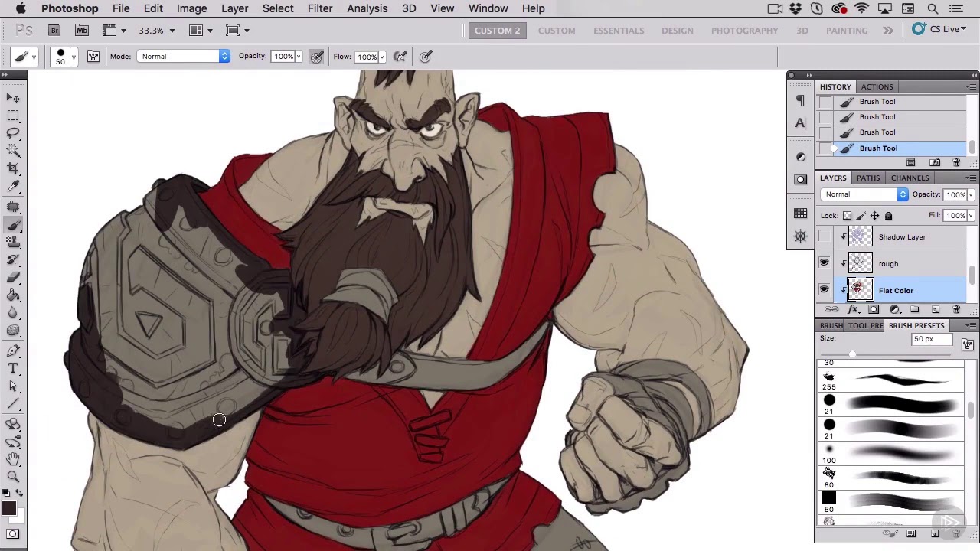Open the Brush panel toggle icon
Screen dimensions: 980x551
[93, 57]
